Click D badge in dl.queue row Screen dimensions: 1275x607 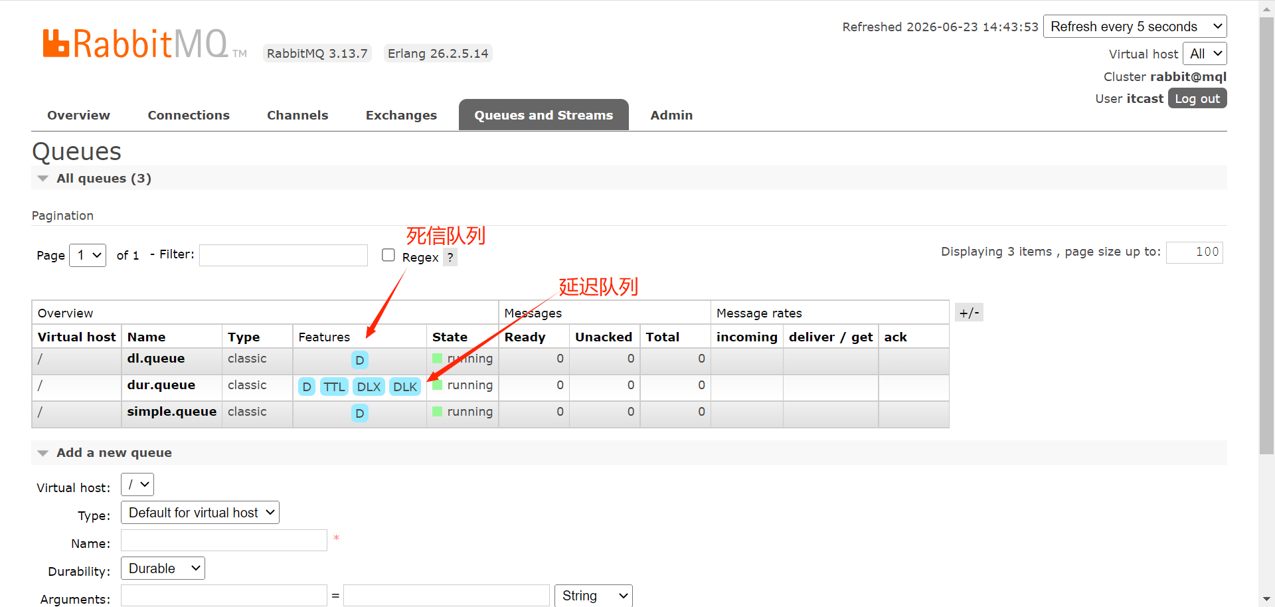tap(359, 360)
